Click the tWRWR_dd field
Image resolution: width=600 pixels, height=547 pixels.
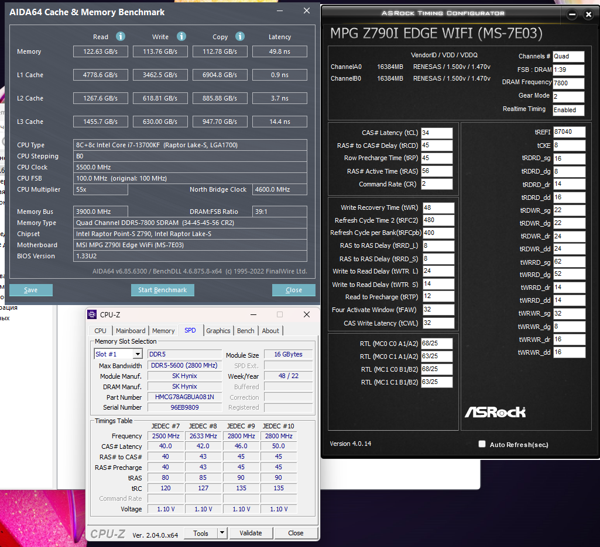[x=569, y=352]
